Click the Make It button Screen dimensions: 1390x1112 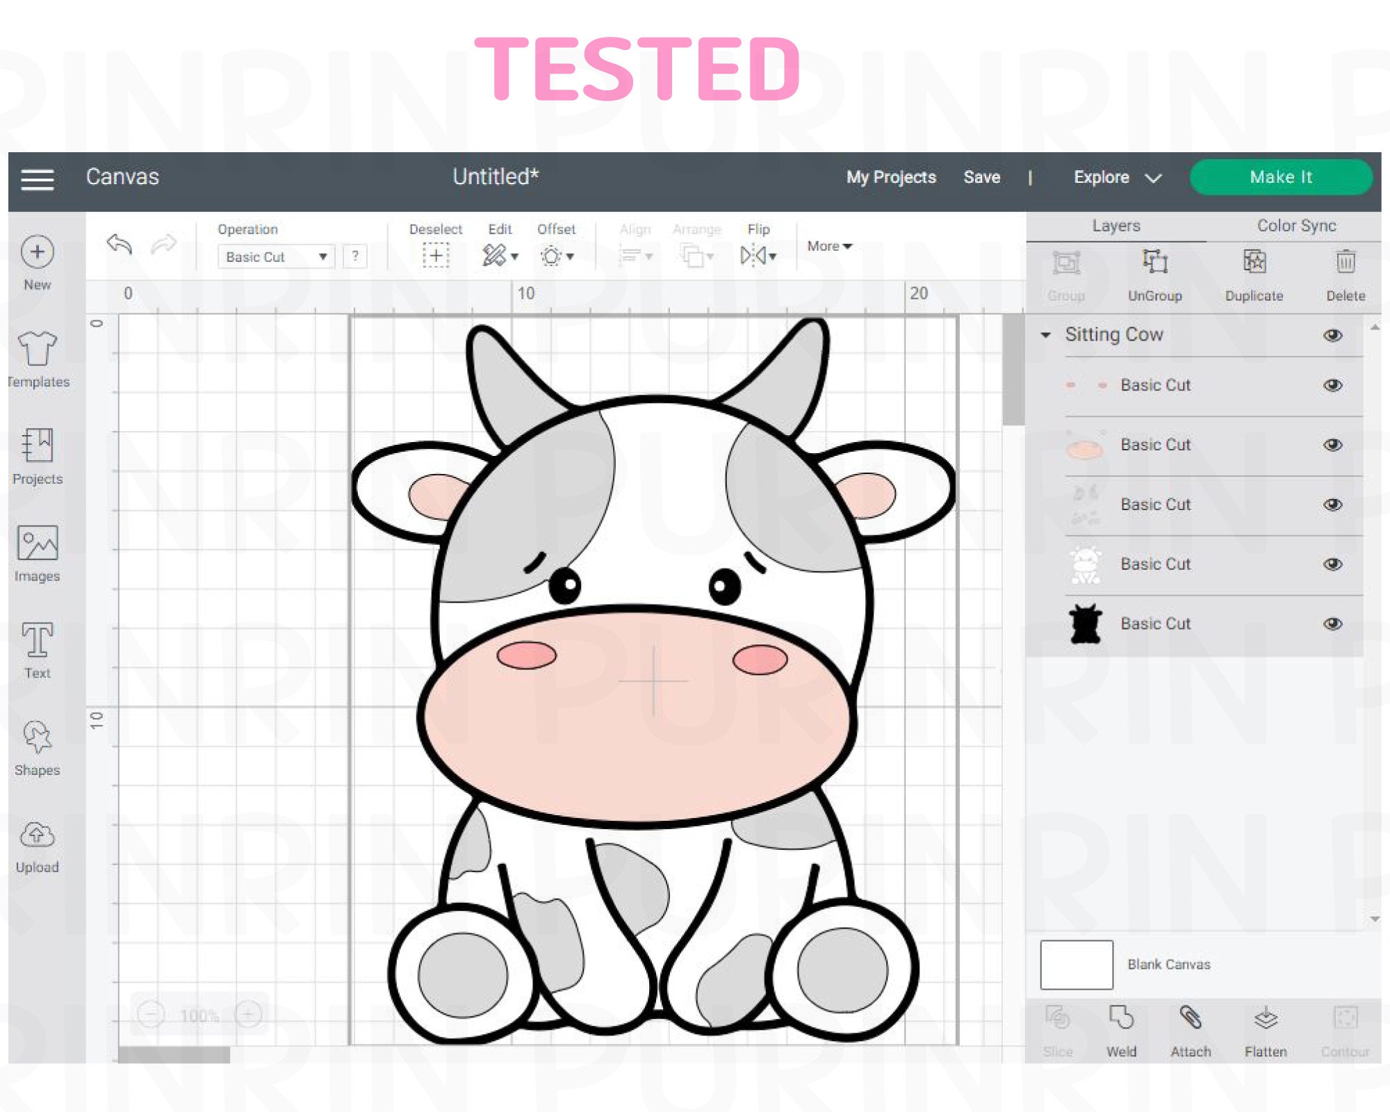coord(1281,177)
